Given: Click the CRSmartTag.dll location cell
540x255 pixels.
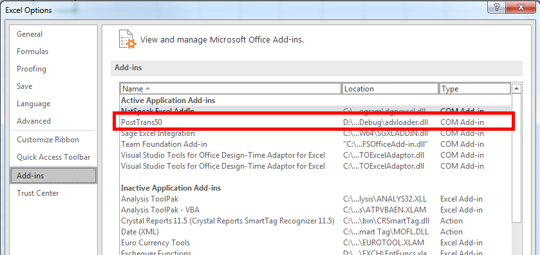Looking at the screenshot, I should pos(386,221).
